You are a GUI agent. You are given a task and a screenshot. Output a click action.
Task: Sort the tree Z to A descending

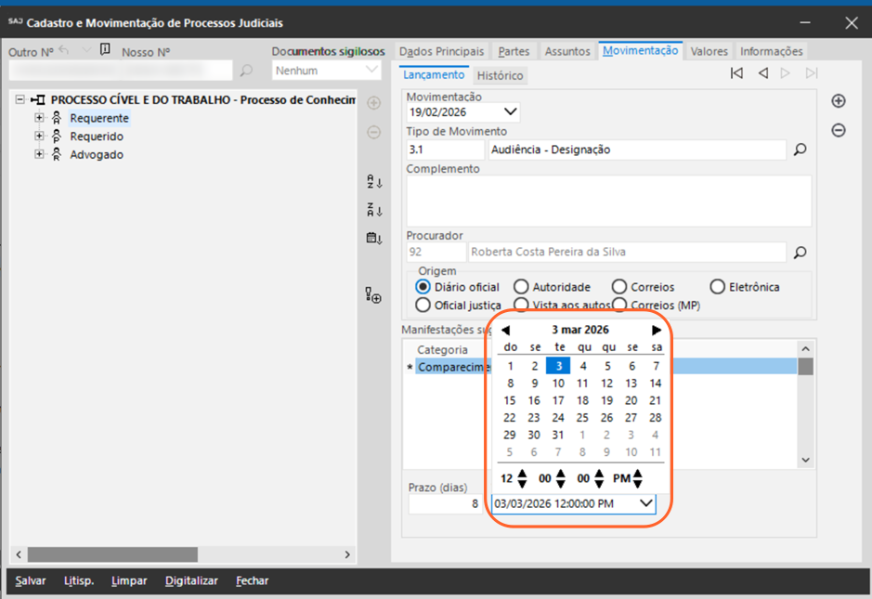click(373, 211)
